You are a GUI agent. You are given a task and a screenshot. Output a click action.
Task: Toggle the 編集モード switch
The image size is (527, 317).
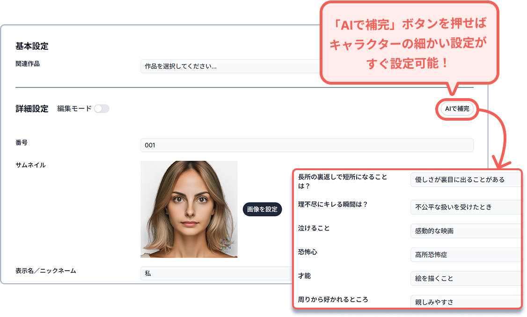tap(101, 109)
